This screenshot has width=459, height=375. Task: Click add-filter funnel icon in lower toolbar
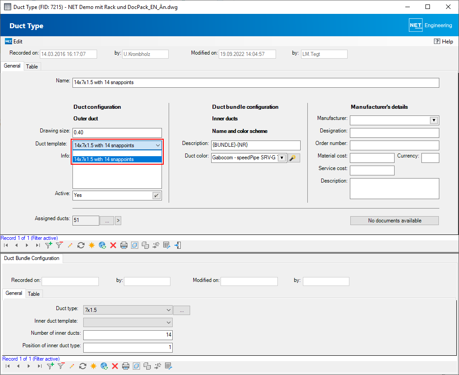[x=51, y=366]
